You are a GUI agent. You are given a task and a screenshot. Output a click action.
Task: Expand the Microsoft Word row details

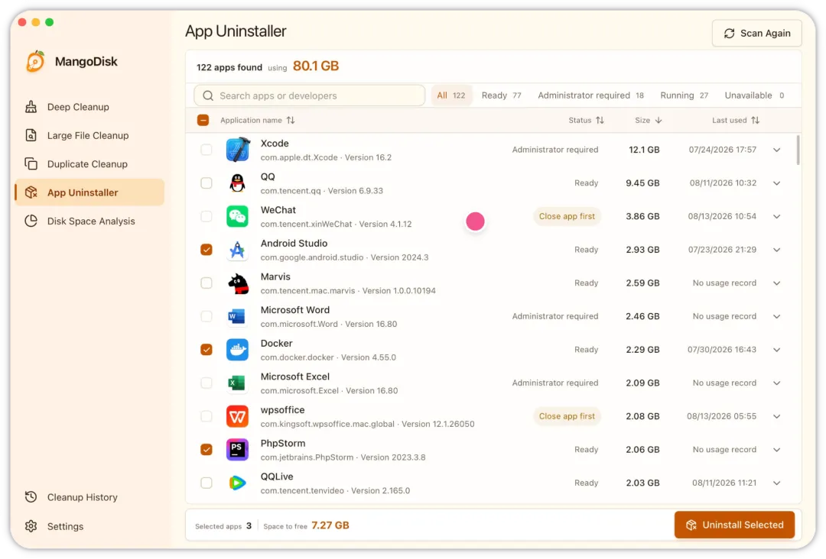[x=777, y=316]
